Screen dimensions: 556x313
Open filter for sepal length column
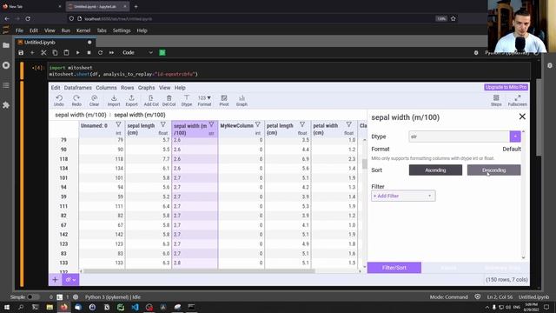tap(163, 125)
